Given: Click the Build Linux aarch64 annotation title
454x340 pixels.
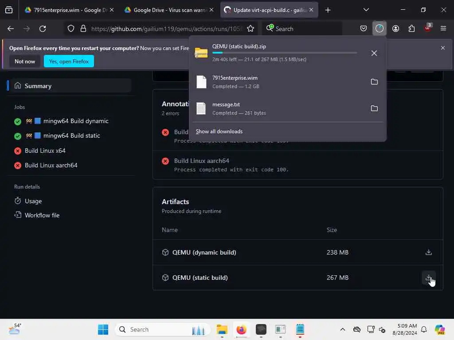Looking at the screenshot, I should [x=202, y=161].
